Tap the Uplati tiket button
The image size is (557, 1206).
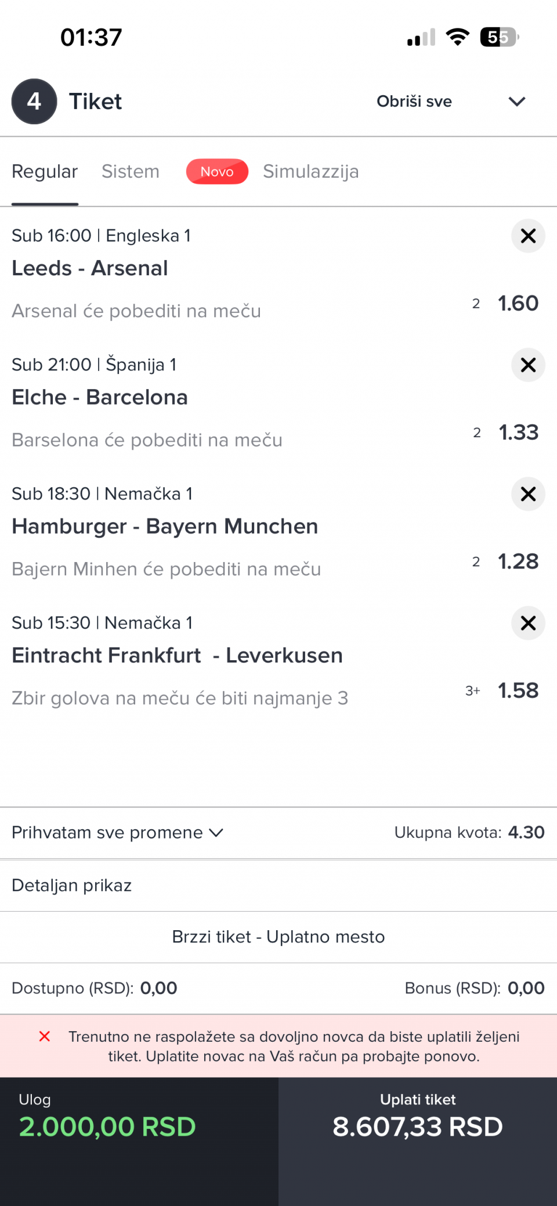tap(418, 1118)
